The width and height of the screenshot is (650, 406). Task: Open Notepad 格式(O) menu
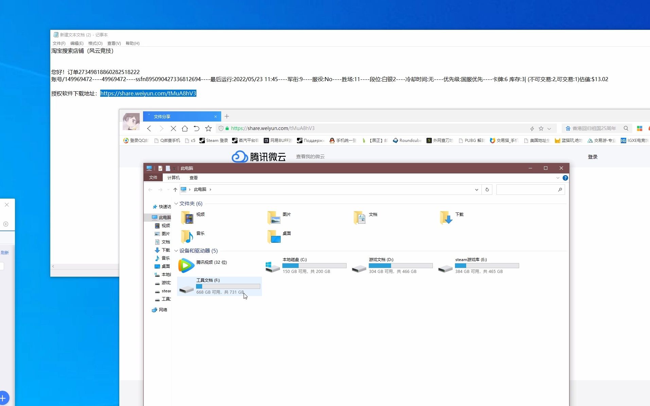95,43
